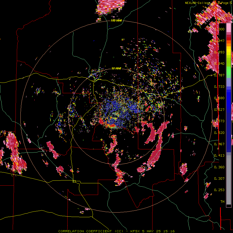This screenshot has height=233, width=233.
Task: Click the 0.947 value on color scale
Action: [x=219, y=41]
